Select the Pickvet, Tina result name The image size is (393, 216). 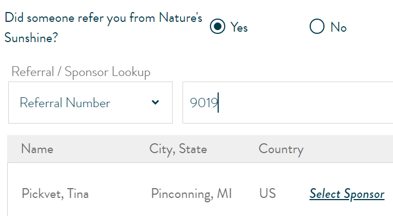[x=55, y=194]
